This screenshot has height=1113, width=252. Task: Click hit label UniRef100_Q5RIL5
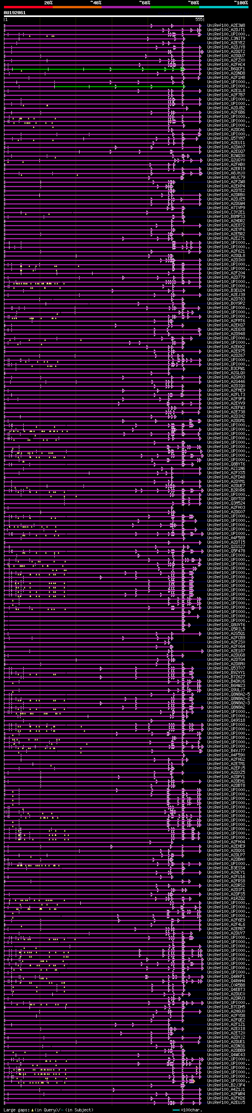[226, 629]
